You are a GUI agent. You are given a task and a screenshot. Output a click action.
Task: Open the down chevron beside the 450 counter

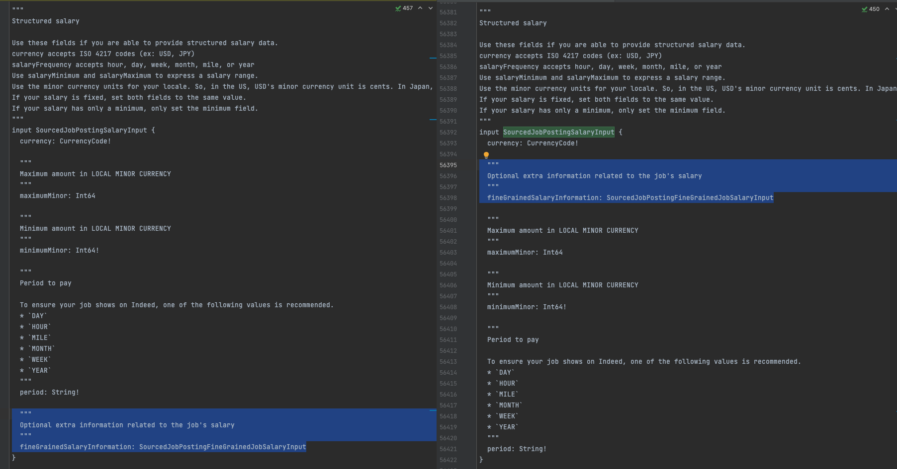(895, 9)
